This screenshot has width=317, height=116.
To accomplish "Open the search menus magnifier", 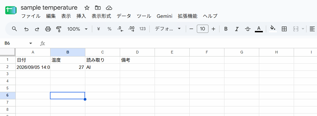I will [14, 29].
